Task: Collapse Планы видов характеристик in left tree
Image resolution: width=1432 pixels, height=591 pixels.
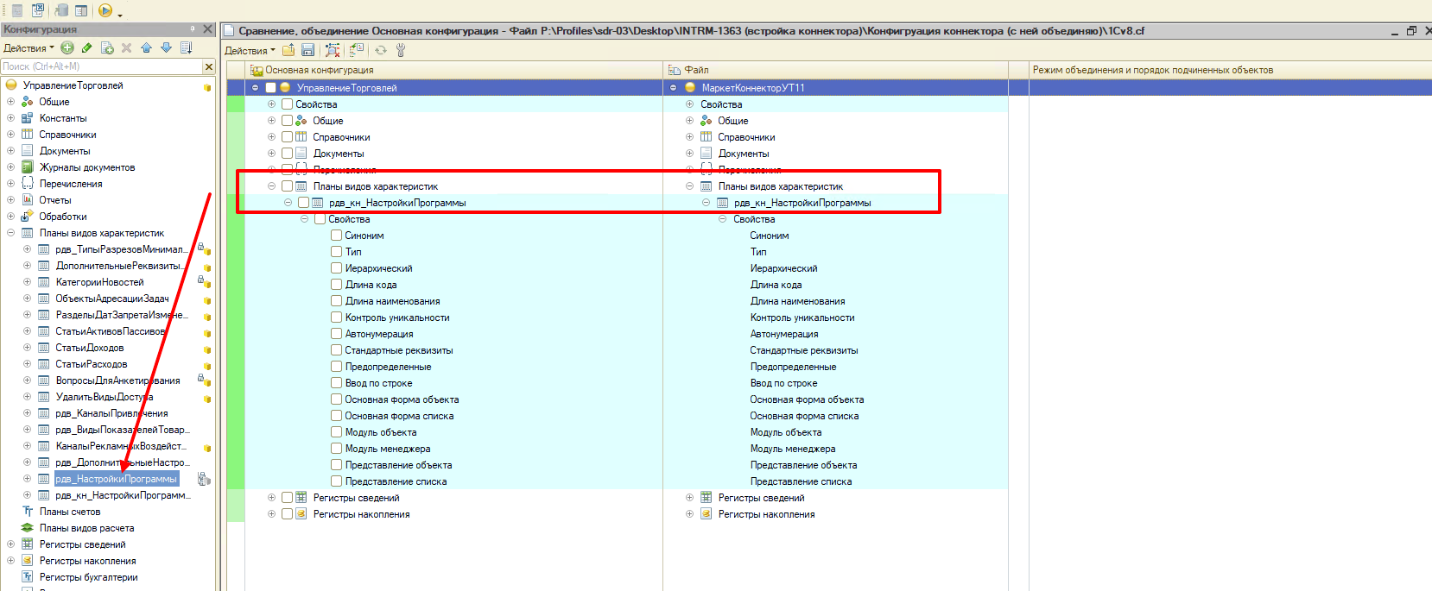Action: point(10,233)
